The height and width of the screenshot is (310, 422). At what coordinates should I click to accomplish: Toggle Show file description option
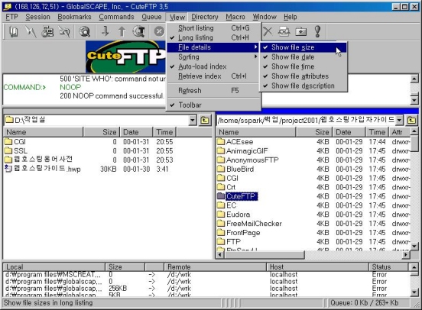[304, 86]
